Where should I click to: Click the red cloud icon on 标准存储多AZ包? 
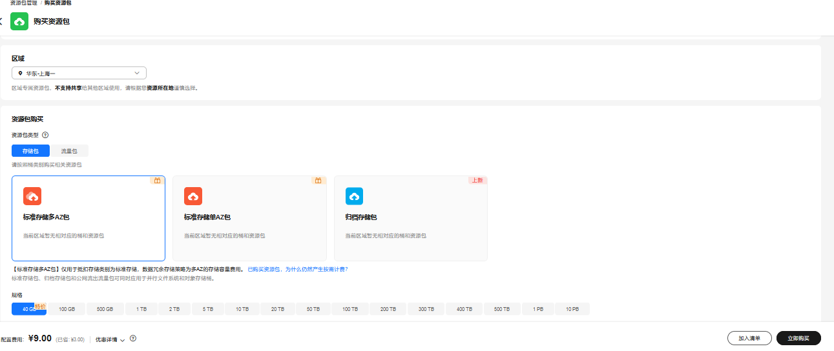32,196
